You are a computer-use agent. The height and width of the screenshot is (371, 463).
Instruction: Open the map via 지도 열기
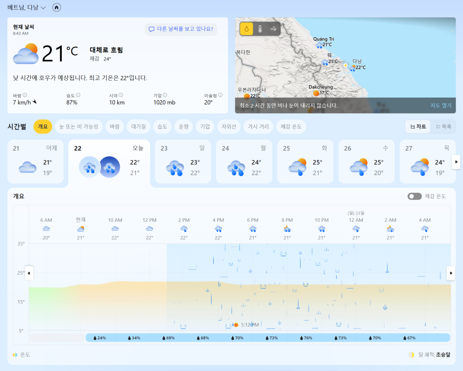[441, 105]
